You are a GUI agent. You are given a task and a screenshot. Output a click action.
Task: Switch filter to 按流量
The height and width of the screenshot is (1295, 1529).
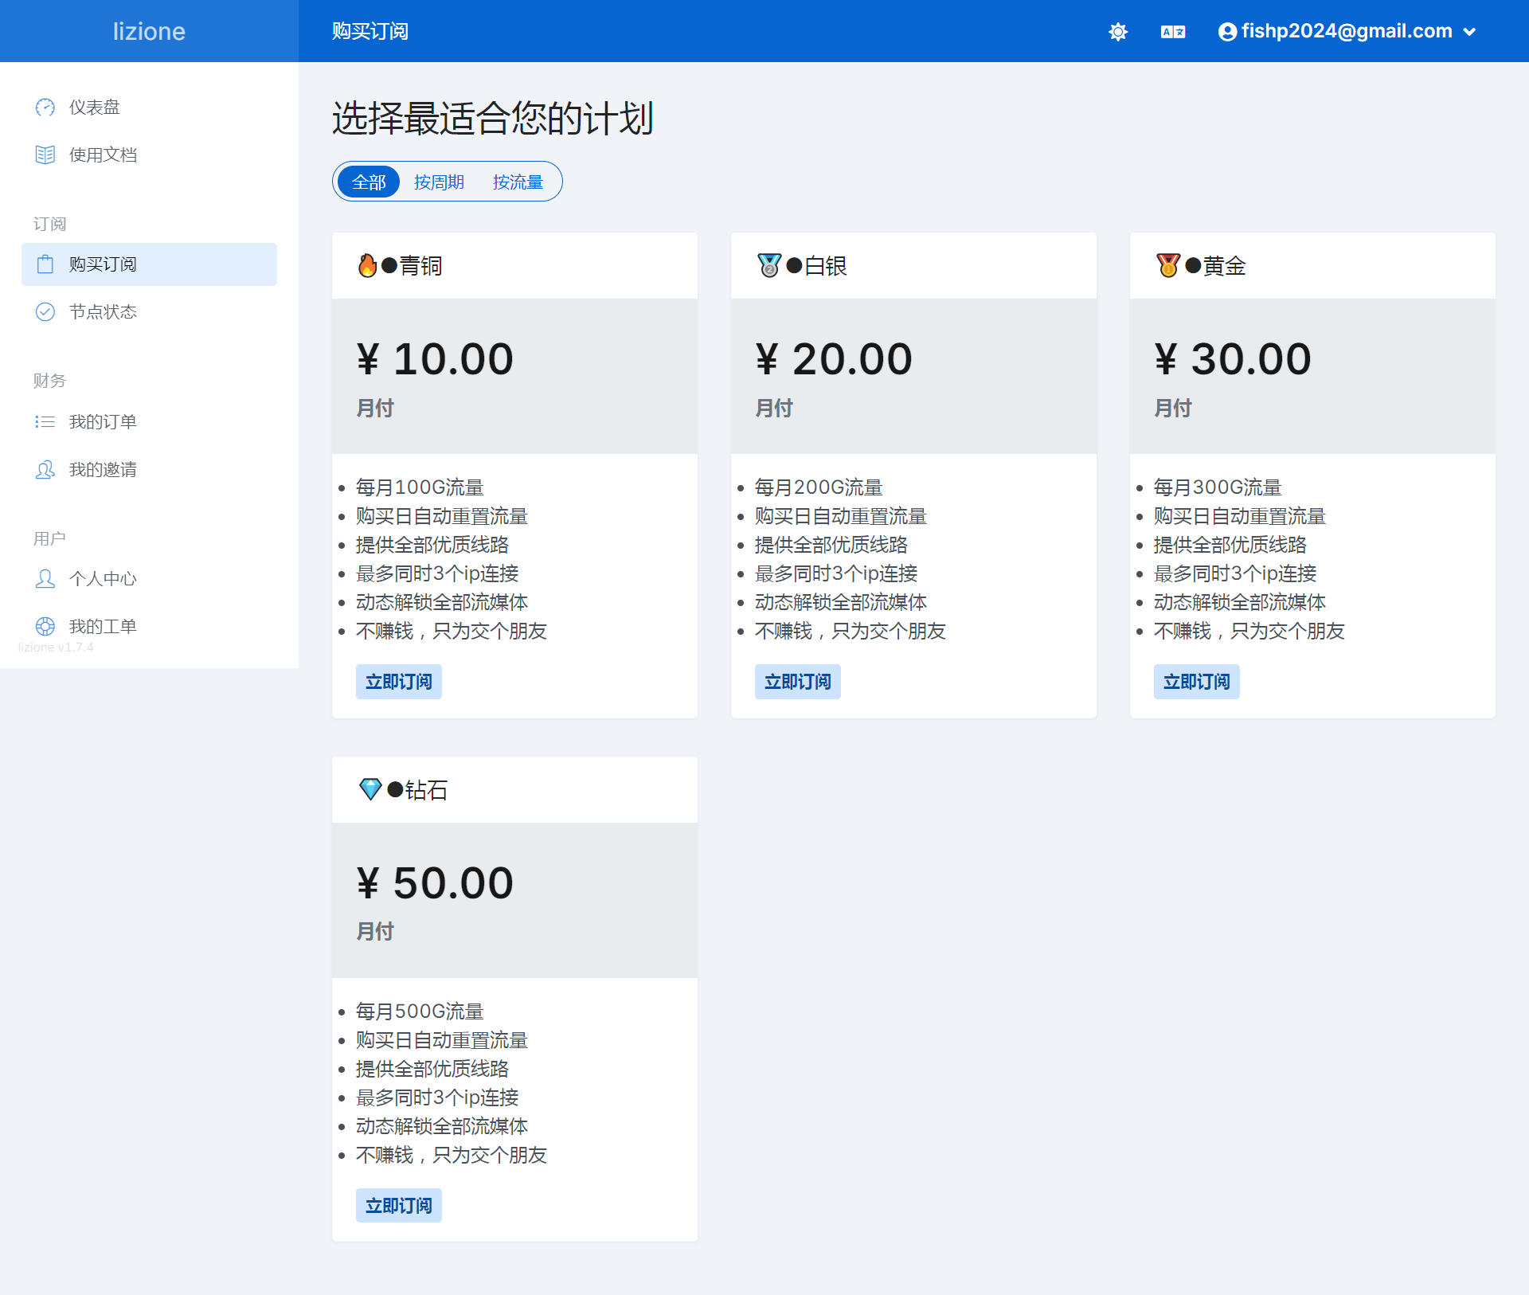click(518, 182)
